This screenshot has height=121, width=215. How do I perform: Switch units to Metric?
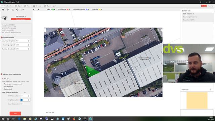(204, 6)
